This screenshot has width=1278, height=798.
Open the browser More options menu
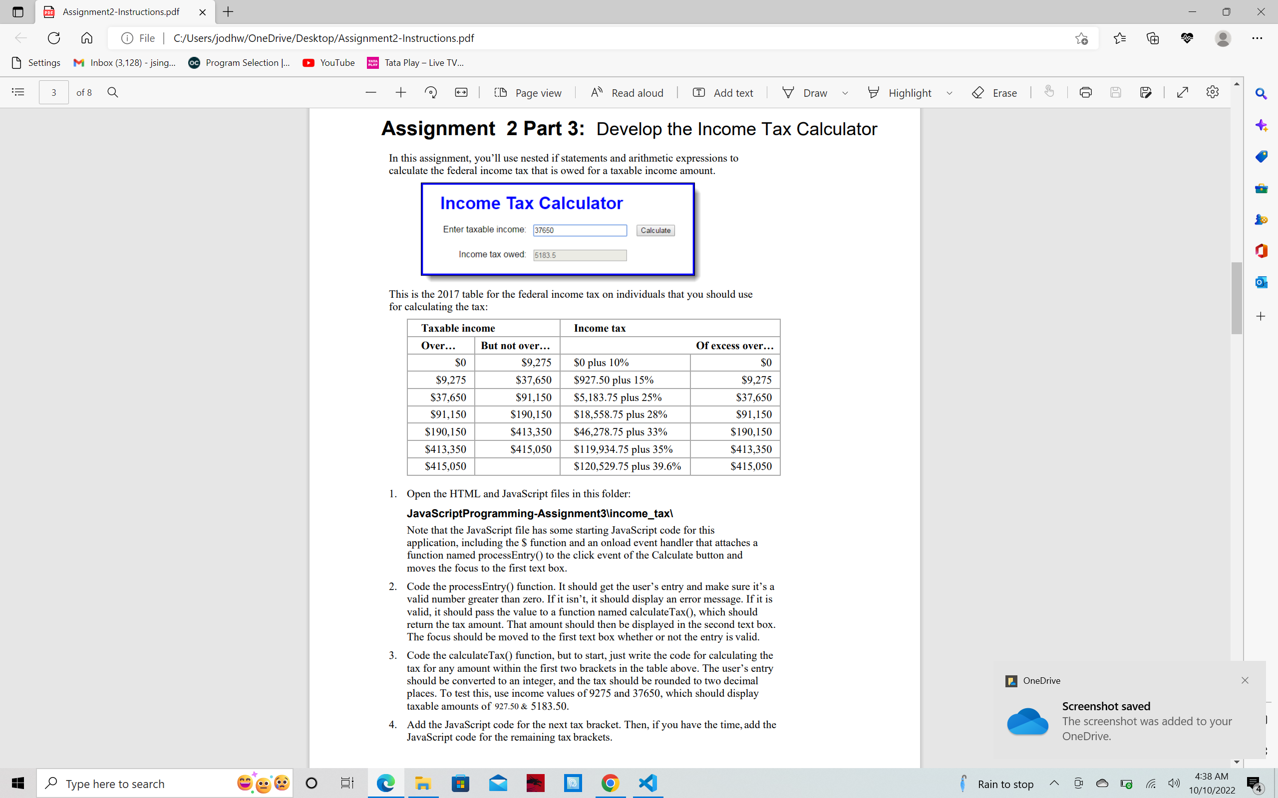(x=1259, y=37)
